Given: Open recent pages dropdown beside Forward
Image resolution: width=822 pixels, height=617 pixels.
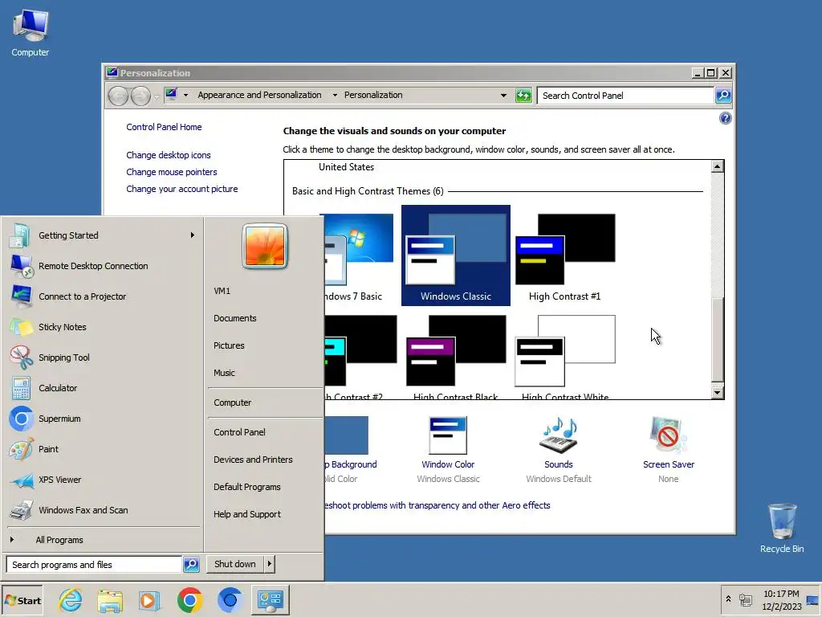Looking at the screenshot, I should coord(157,96).
